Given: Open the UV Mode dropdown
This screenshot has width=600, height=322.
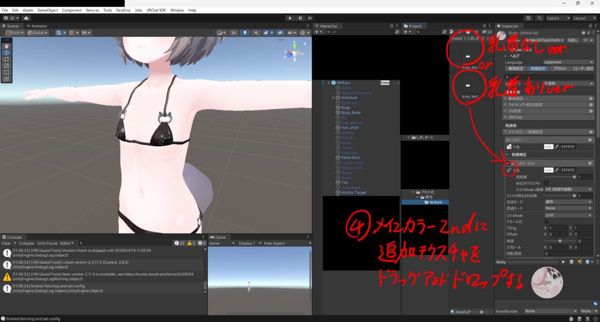Looking at the screenshot, I should coord(568,215).
